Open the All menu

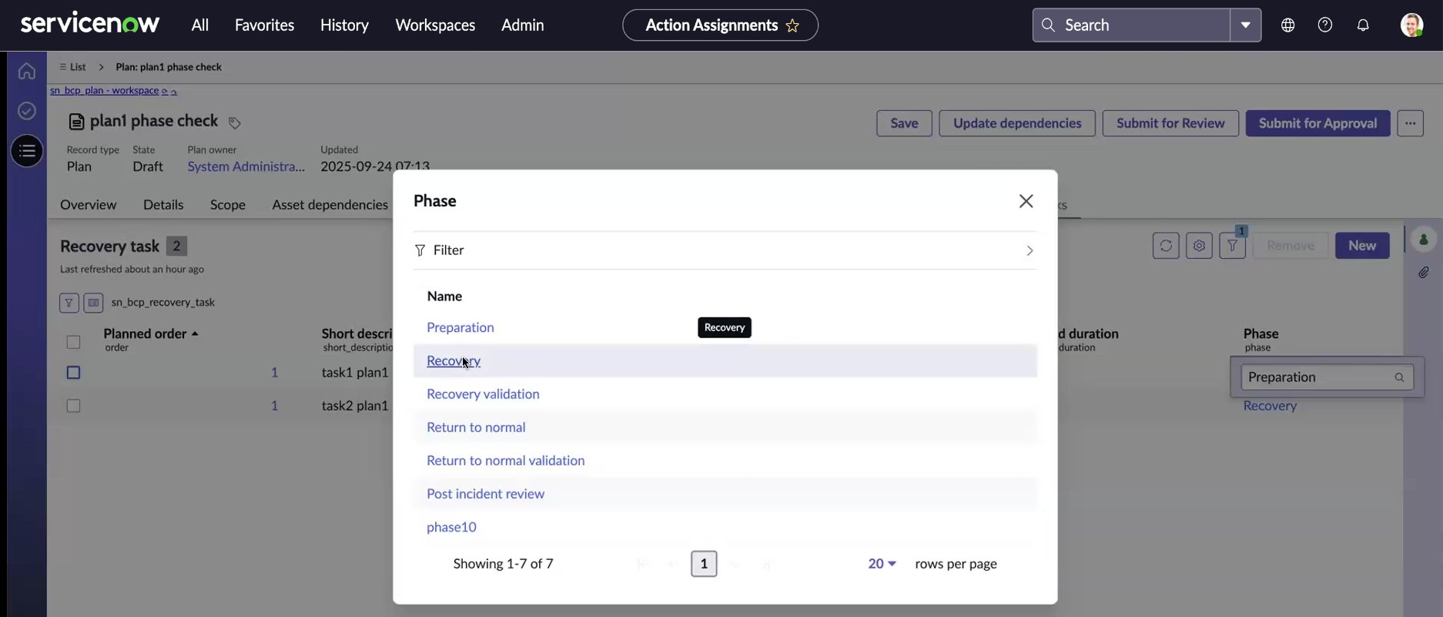(200, 25)
